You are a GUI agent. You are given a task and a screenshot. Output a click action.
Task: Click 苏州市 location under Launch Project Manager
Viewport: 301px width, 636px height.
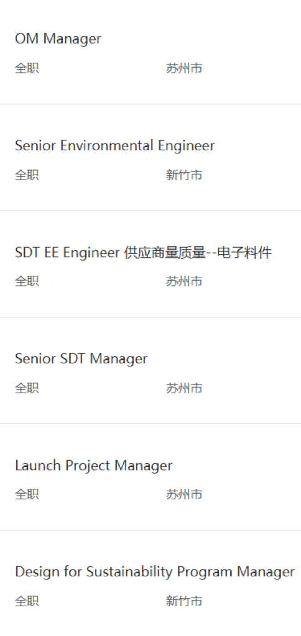click(184, 494)
